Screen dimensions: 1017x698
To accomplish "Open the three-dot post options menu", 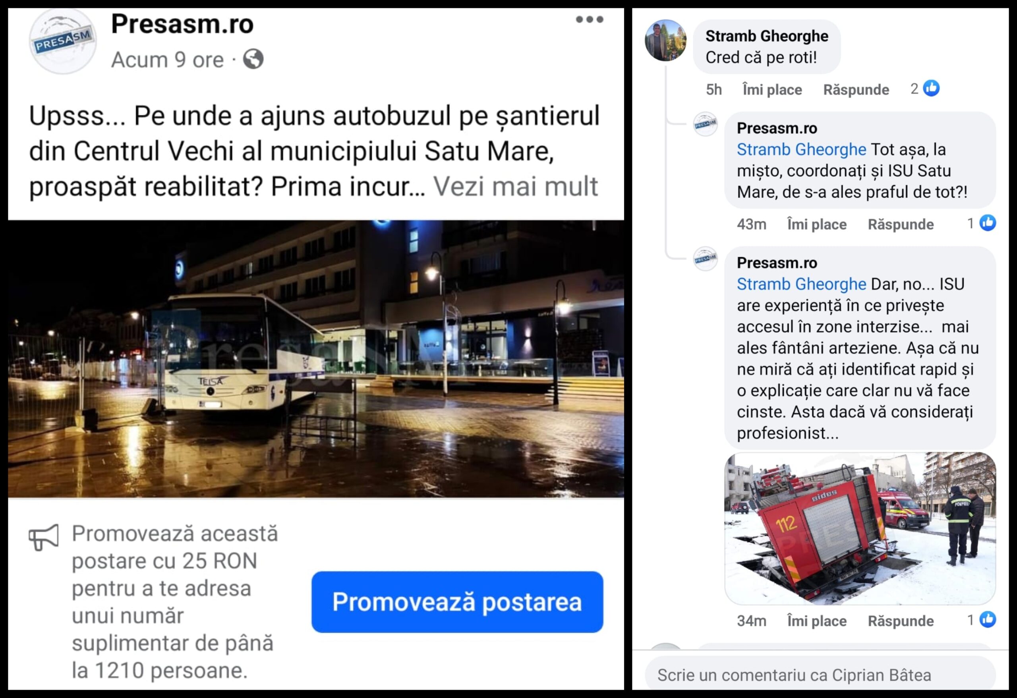I will pos(589,19).
